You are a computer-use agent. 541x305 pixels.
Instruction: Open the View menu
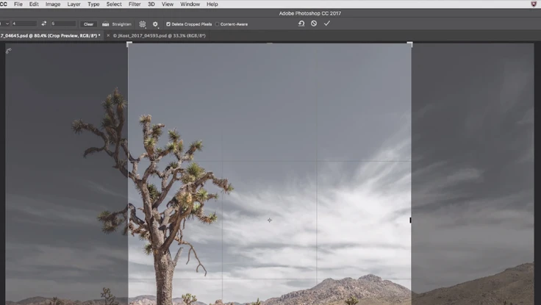click(168, 4)
